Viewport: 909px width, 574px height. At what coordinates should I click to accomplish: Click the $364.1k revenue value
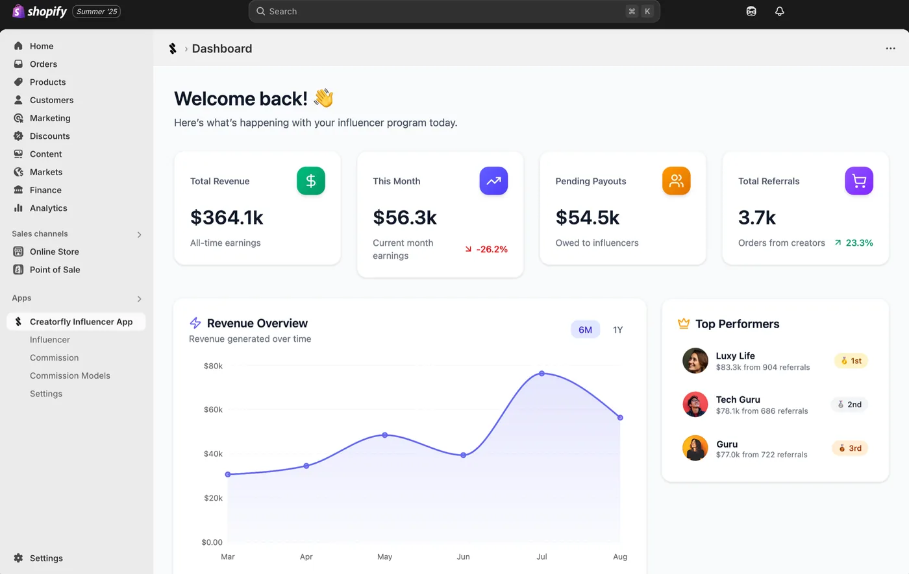(x=227, y=217)
